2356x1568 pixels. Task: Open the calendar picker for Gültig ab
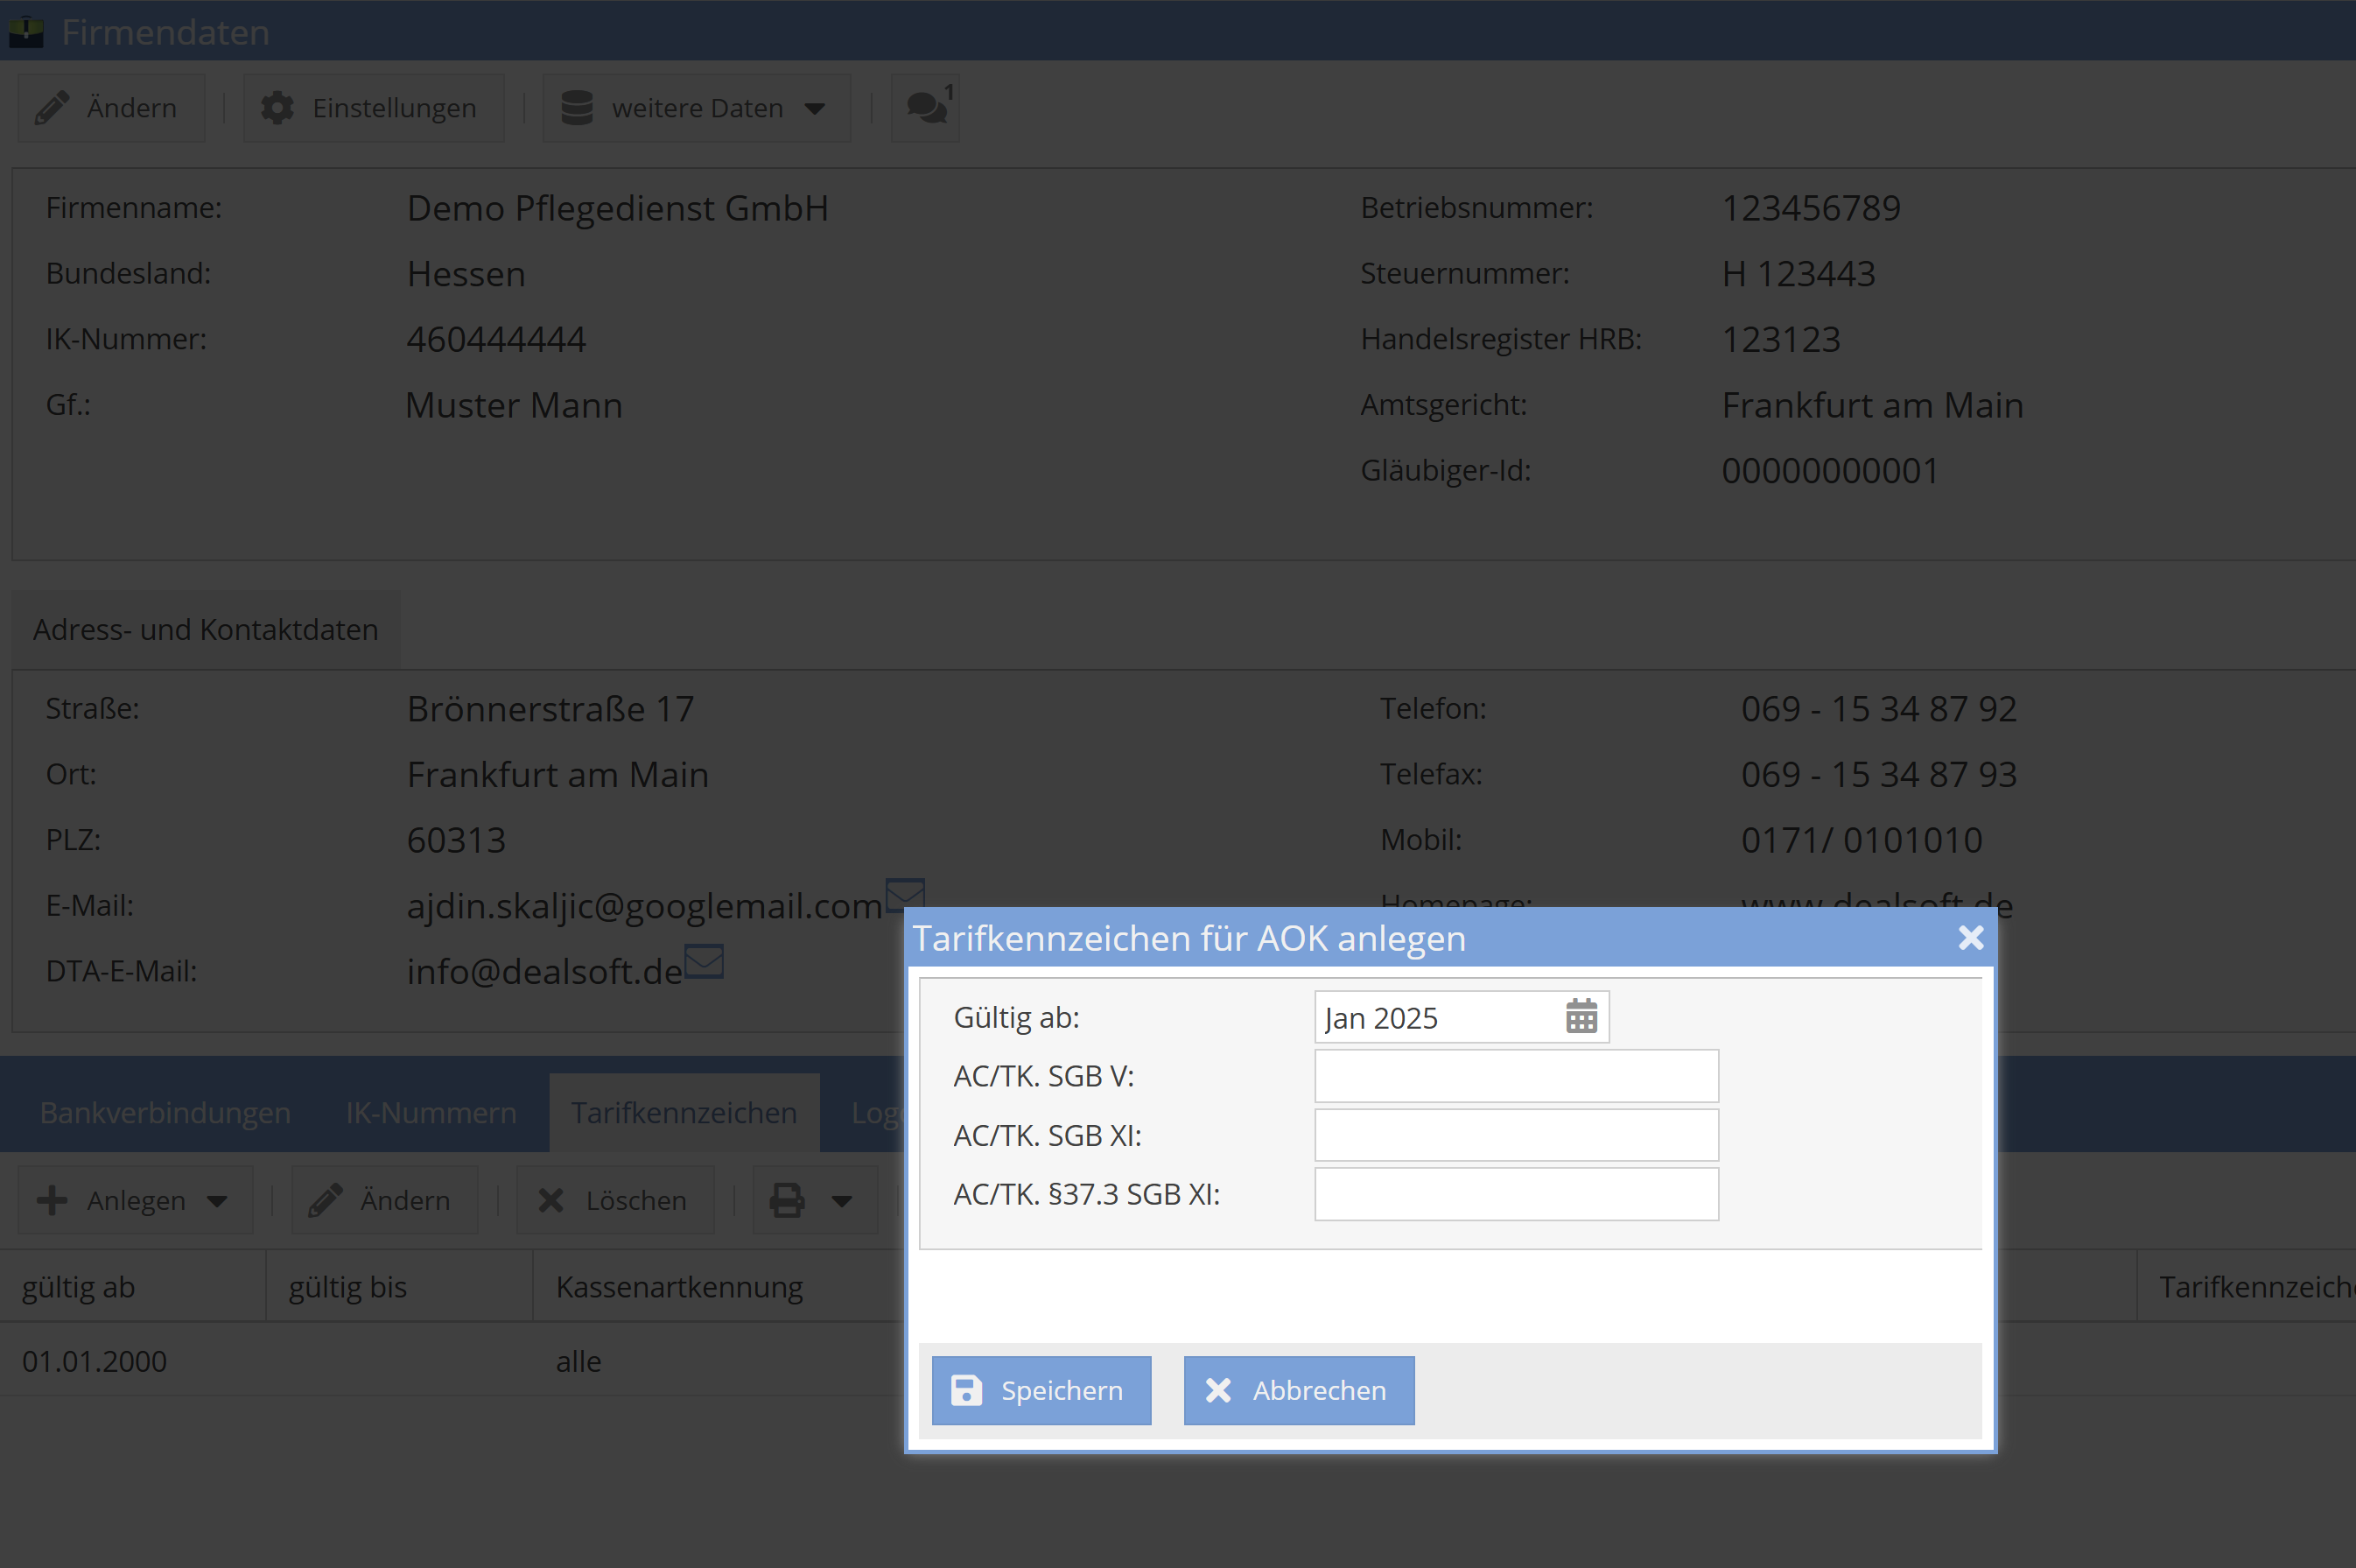click(x=1581, y=1017)
